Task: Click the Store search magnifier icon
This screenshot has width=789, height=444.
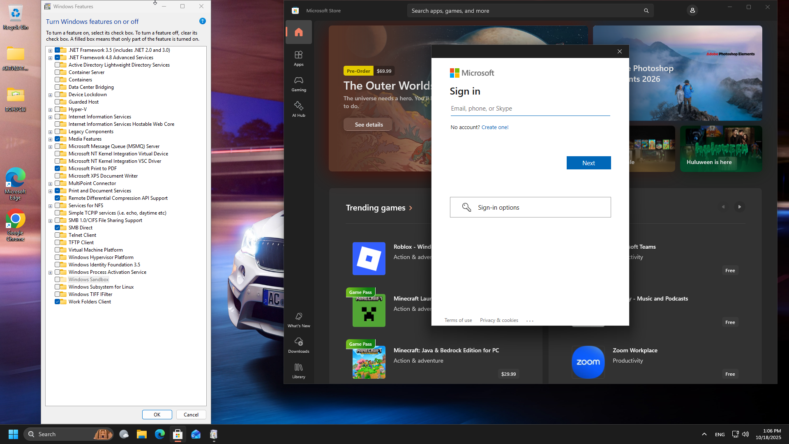Action: click(646, 11)
